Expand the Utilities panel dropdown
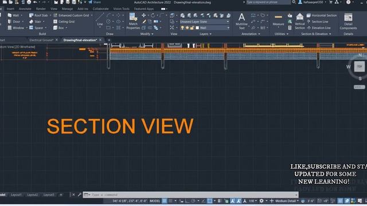 click(x=281, y=34)
